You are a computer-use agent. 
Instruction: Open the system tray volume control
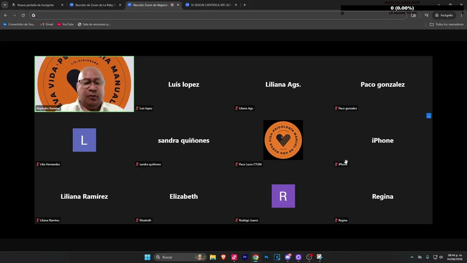click(441, 257)
